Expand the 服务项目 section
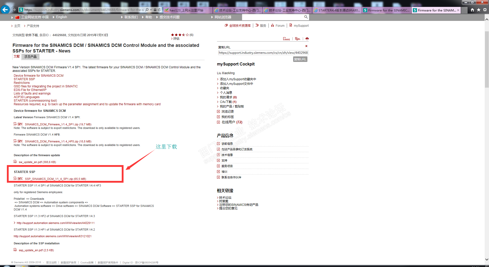Image resolution: width=489 pixels, height=267 pixels. 218,166
